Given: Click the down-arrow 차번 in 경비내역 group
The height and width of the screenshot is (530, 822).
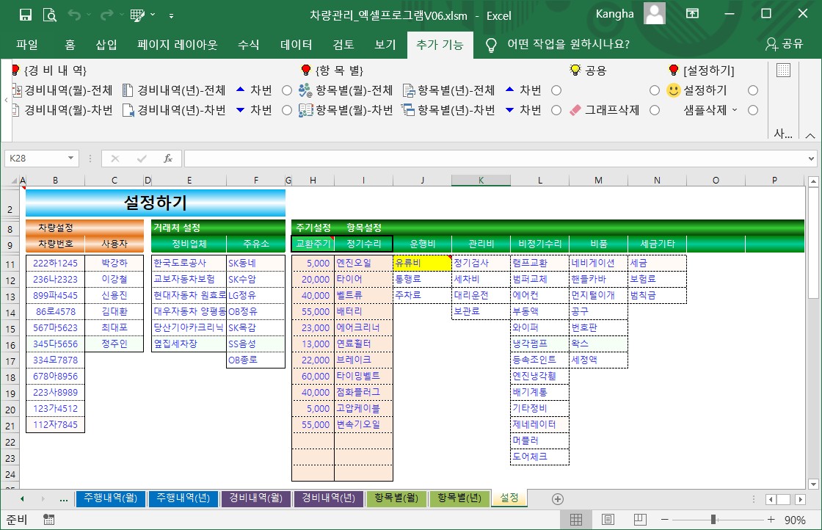Looking at the screenshot, I should pos(254,110).
